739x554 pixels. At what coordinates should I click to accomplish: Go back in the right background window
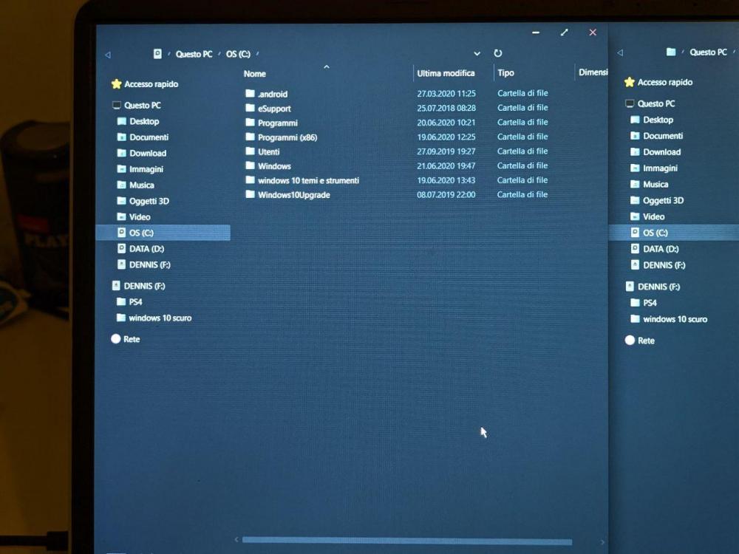tap(620, 52)
